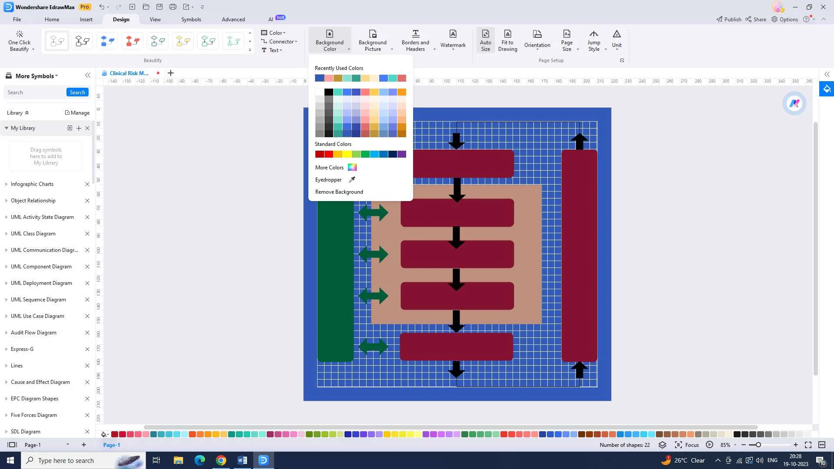834x469 pixels.
Task: Click the More Colors option
Action: coord(329,167)
